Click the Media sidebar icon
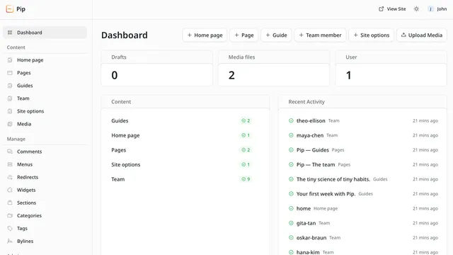 pos(10,124)
